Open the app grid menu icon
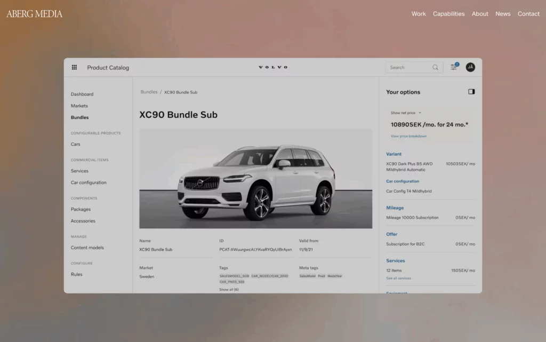This screenshot has height=342, width=546. click(74, 67)
